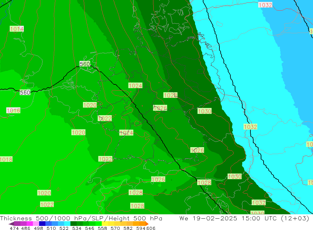Click the yellow swatch in the legend bar

click(x=105, y=224)
